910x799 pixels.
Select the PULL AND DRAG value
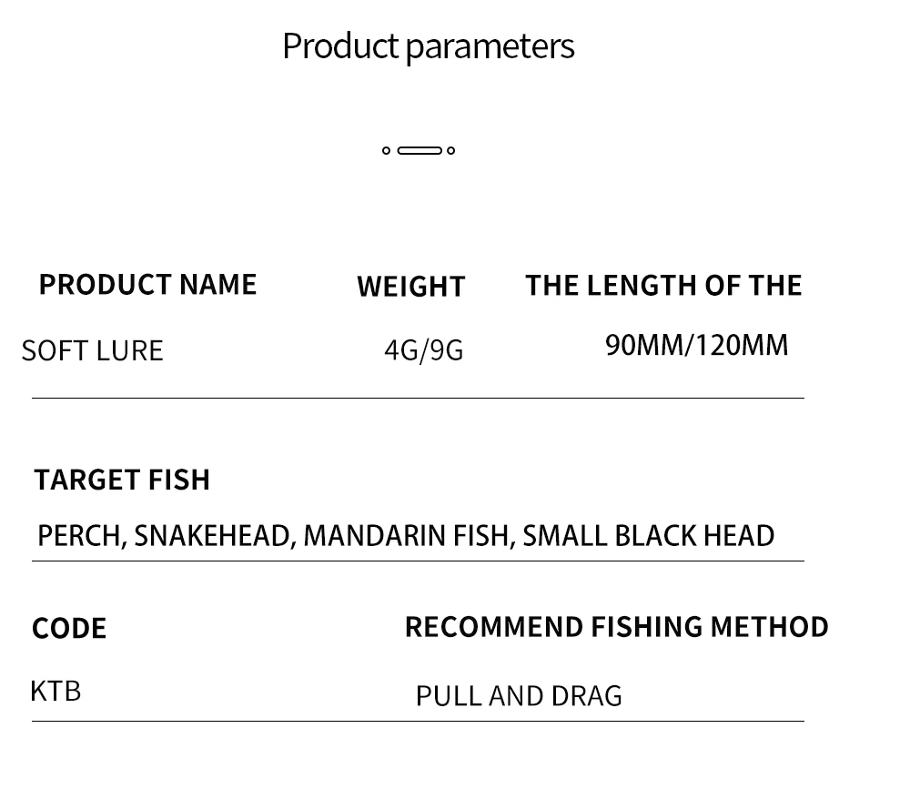[519, 697]
